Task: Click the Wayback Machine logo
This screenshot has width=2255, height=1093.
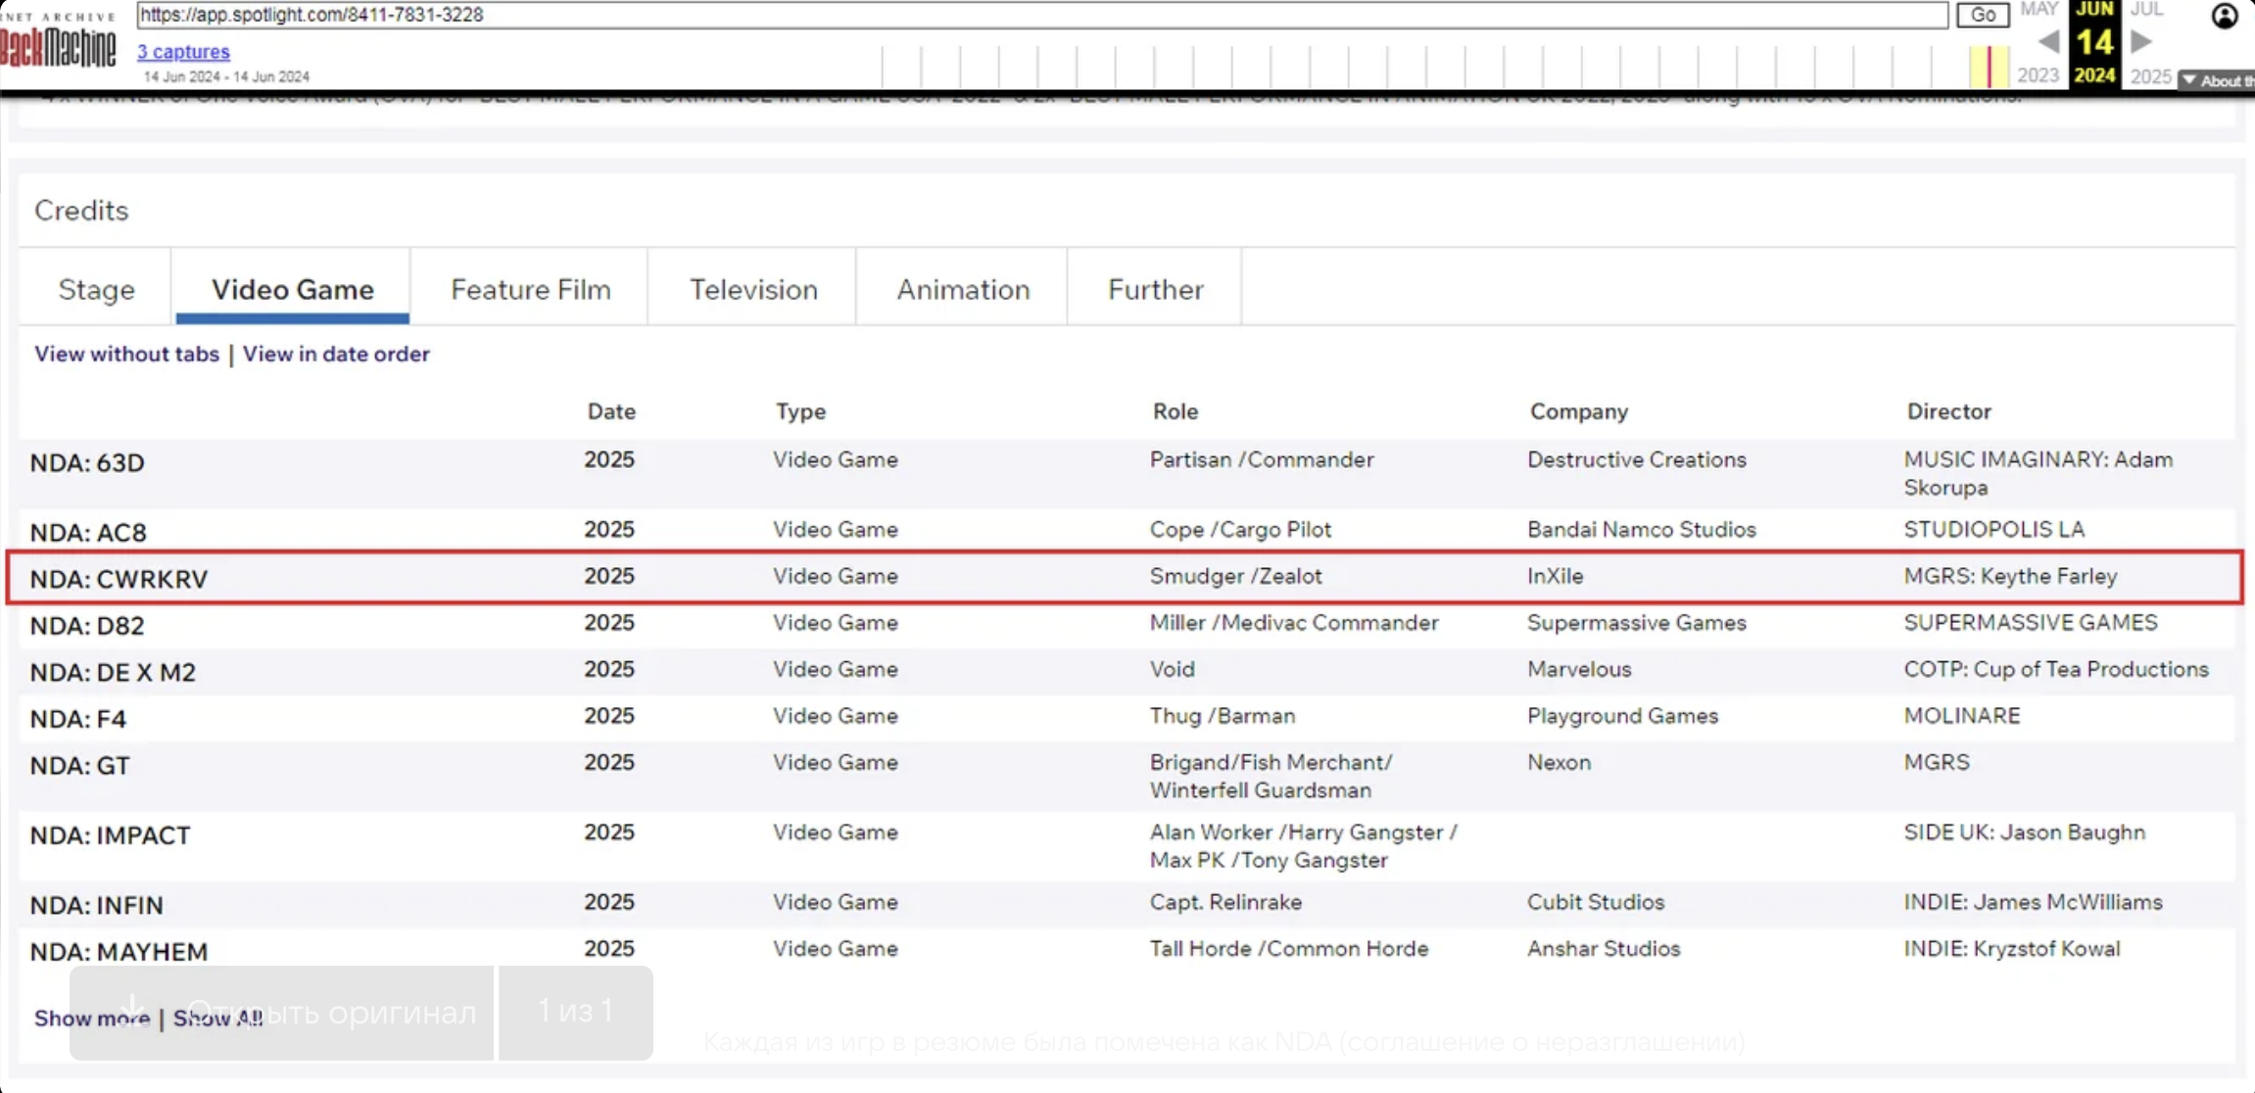Action: pos(57,44)
